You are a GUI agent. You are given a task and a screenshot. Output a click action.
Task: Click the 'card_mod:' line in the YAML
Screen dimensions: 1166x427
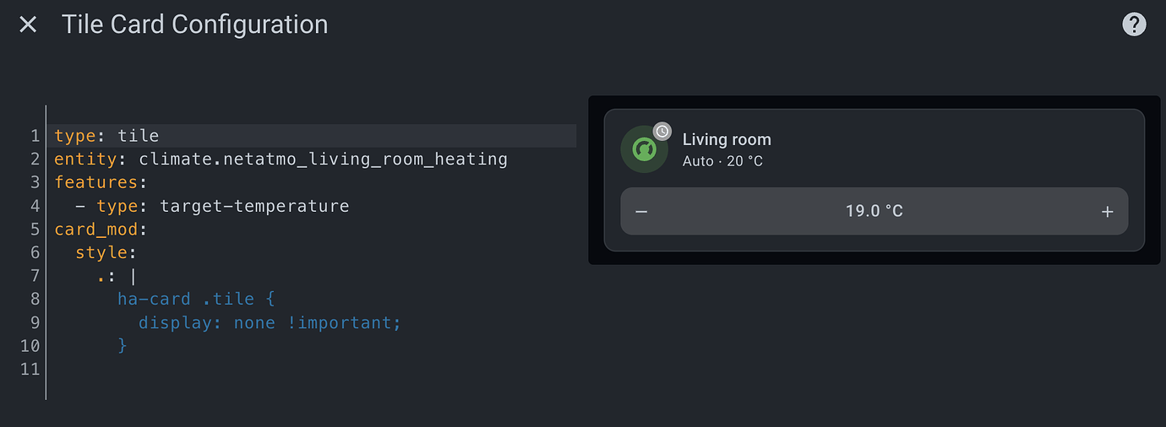(101, 230)
